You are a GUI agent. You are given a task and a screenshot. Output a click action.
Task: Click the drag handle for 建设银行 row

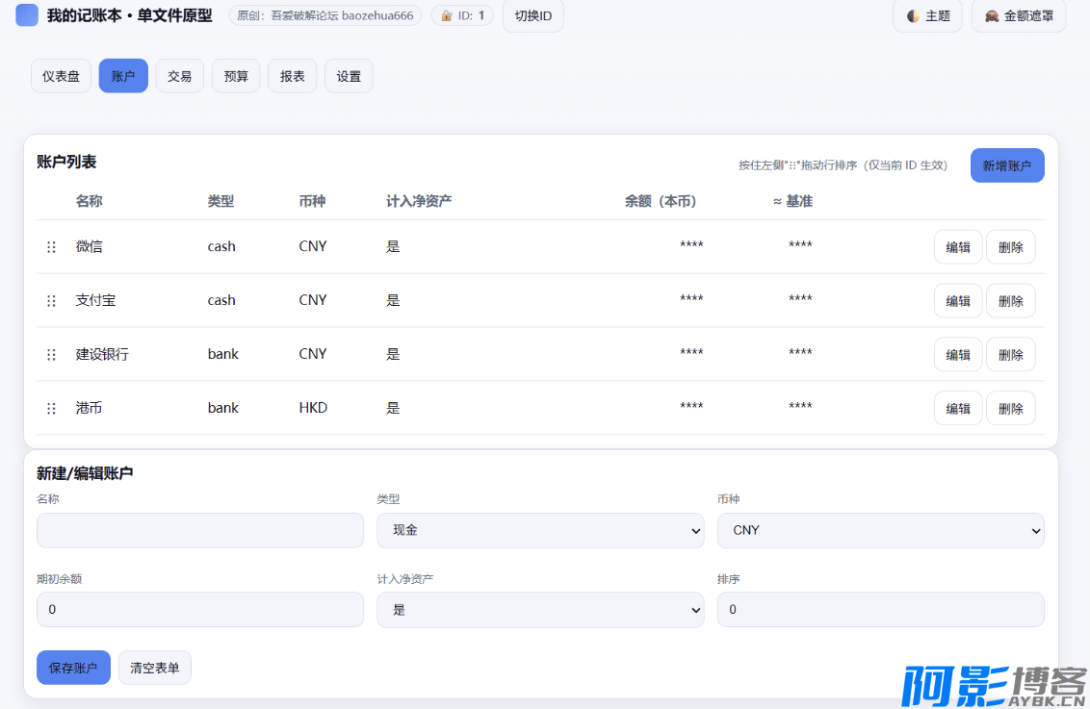pos(51,355)
